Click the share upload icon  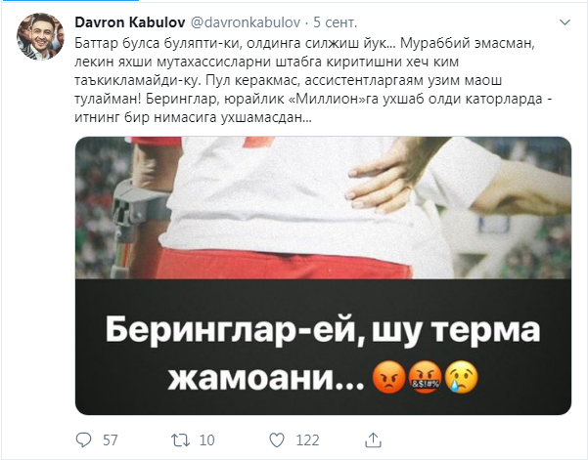click(373, 439)
